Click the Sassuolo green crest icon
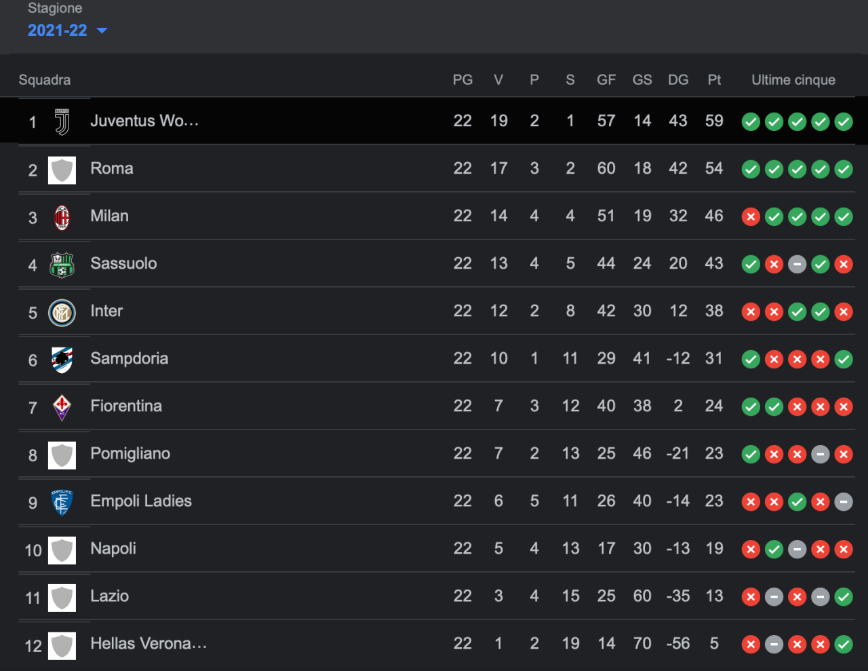 [62, 265]
